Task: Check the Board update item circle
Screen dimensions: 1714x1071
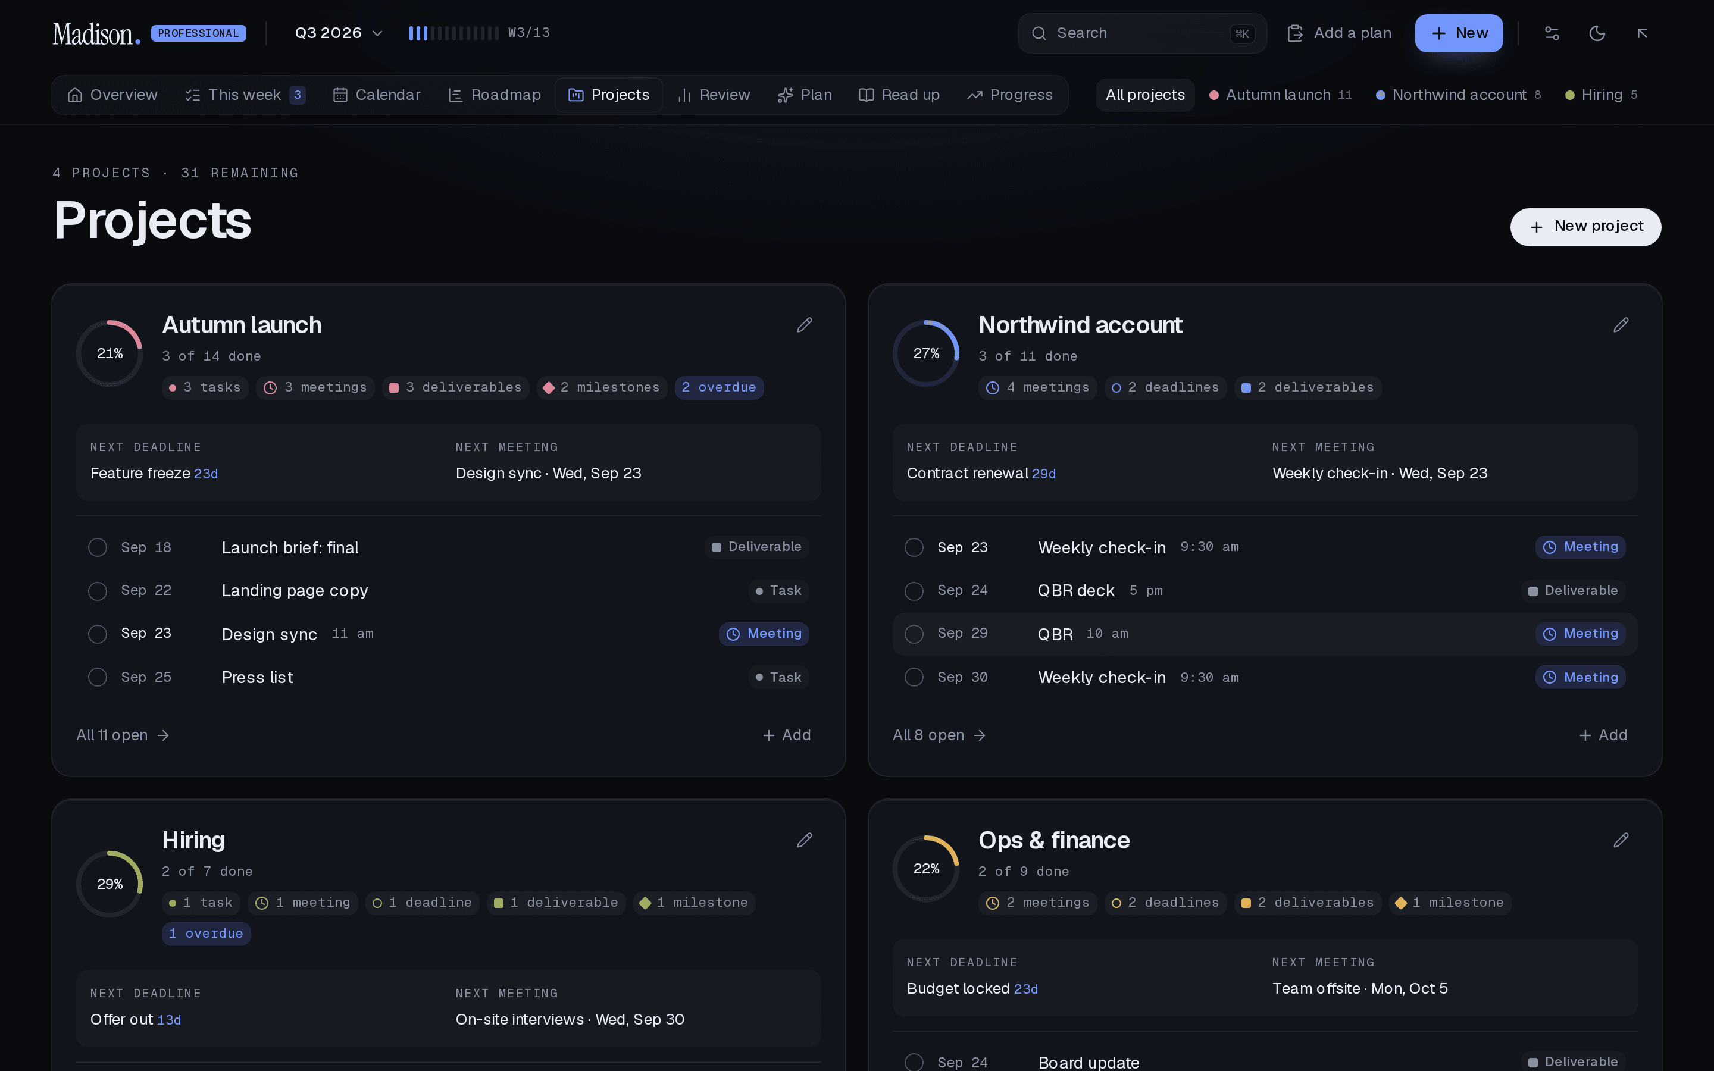Action: (x=914, y=1062)
